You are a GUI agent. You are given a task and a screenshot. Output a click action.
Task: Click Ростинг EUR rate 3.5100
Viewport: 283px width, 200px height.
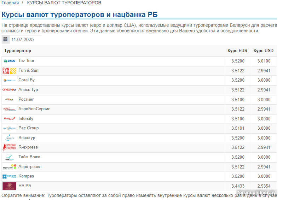pos(238,100)
